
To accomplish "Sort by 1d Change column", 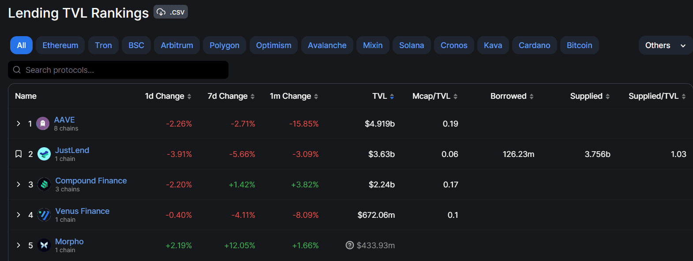I will coord(168,96).
